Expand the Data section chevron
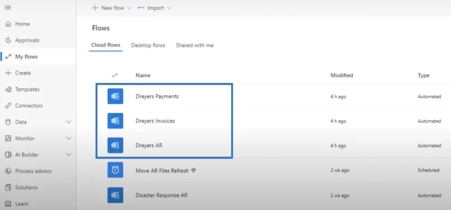This screenshot has height=210, width=451. pyautogui.click(x=68, y=122)
